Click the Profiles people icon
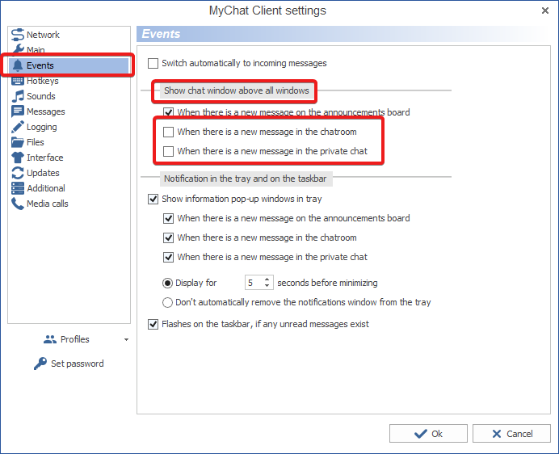 50,339
